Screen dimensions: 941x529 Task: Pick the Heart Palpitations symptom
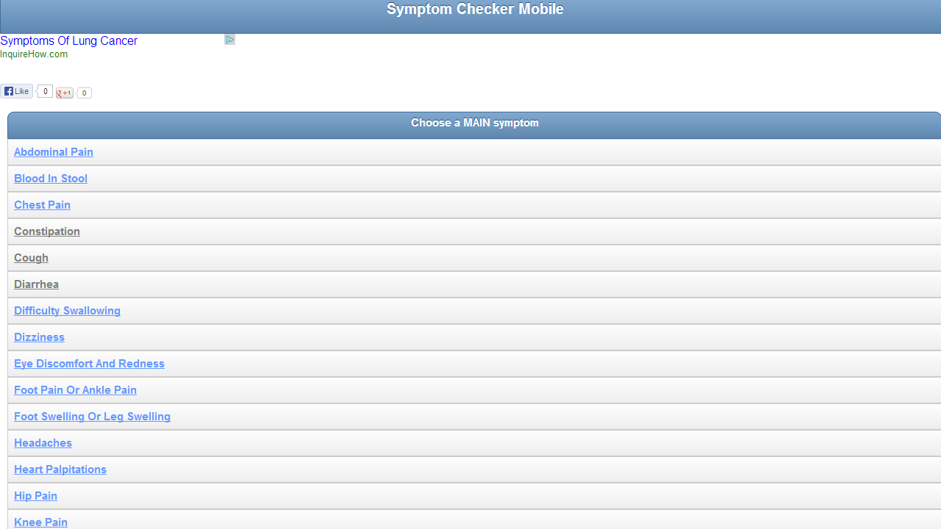point(60,469)
